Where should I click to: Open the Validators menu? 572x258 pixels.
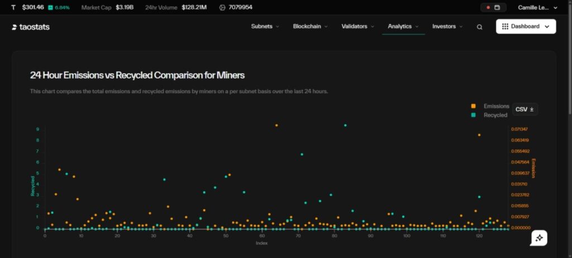[357, 26]
